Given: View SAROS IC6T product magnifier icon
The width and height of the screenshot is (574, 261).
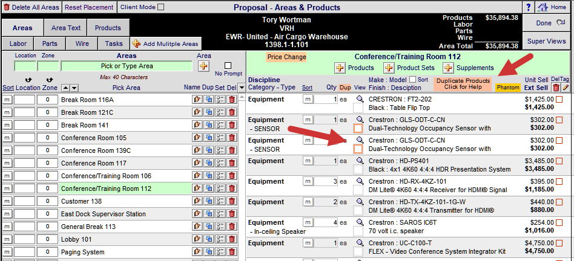Looking at the screenshot, I should point(360,222).
